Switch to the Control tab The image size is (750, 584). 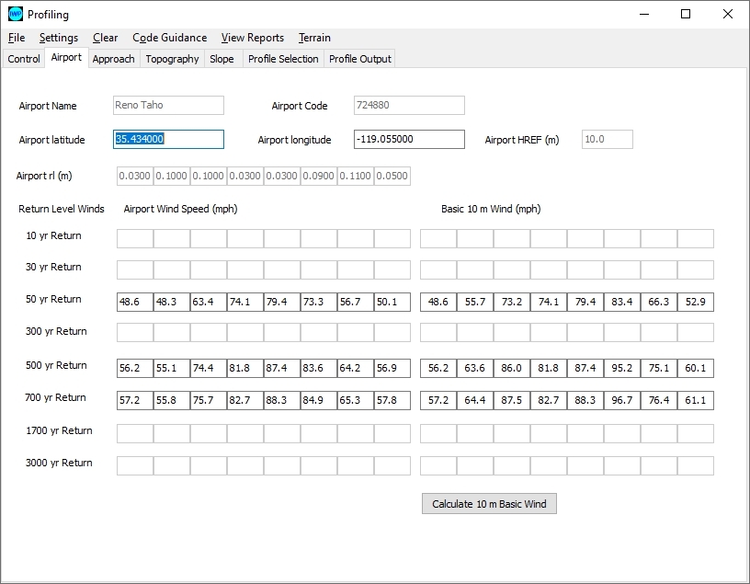24,59
